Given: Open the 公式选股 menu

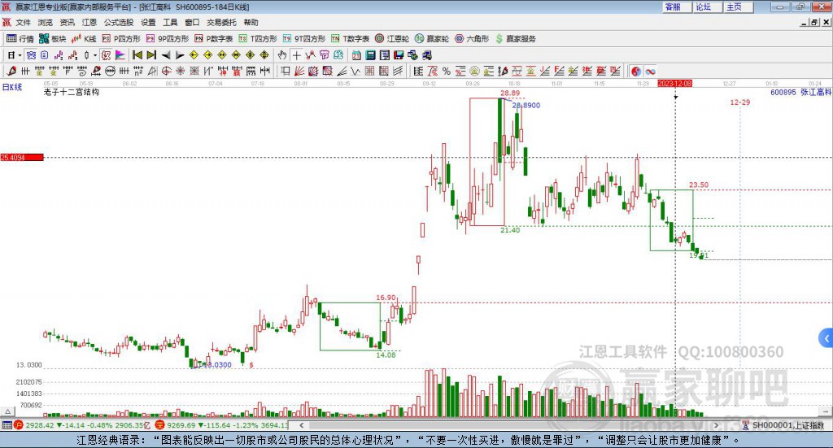Looking at the screenshot, I should tap(119, 22).
